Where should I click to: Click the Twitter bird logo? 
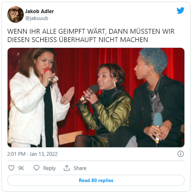coord(180,11)
